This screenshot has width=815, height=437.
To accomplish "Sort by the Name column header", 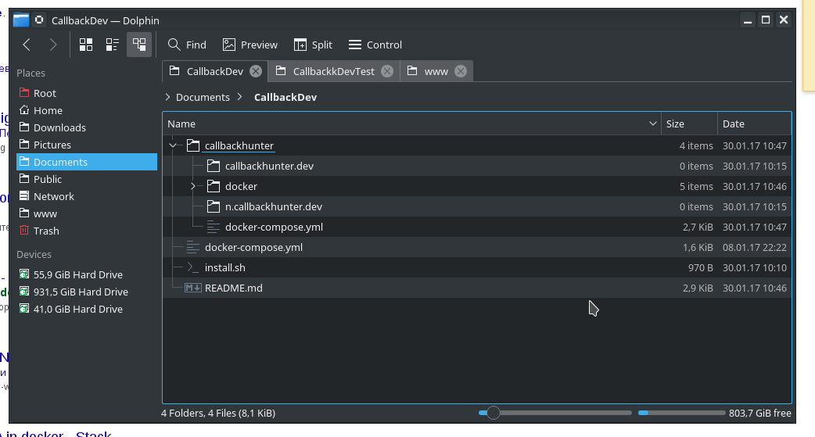I will (411, 124).
